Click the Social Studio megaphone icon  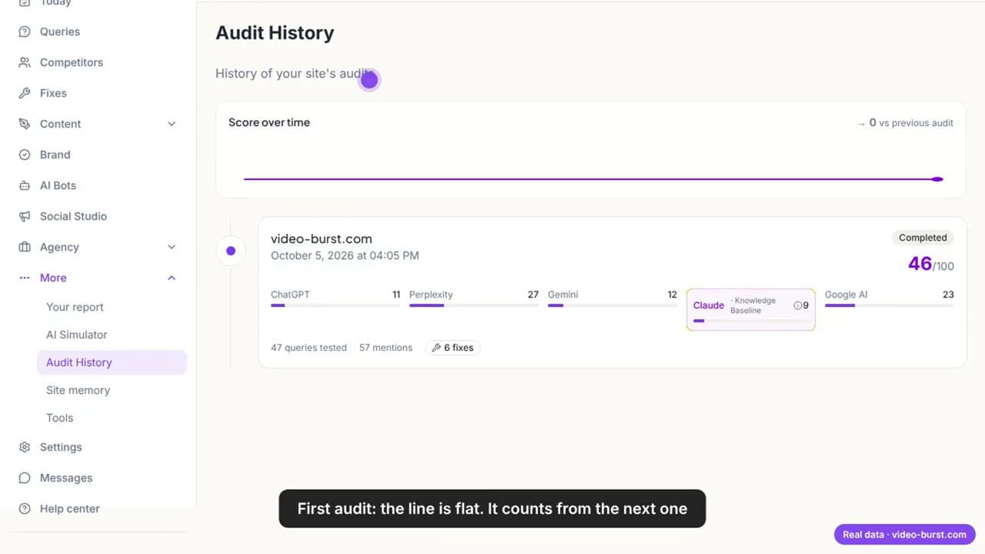pyautogui.click(x=25, y=216)
